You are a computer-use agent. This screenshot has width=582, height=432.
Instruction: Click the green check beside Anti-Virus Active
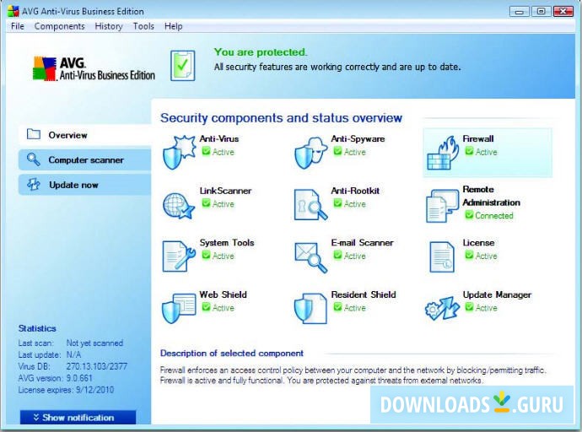(x=206, y=151)
